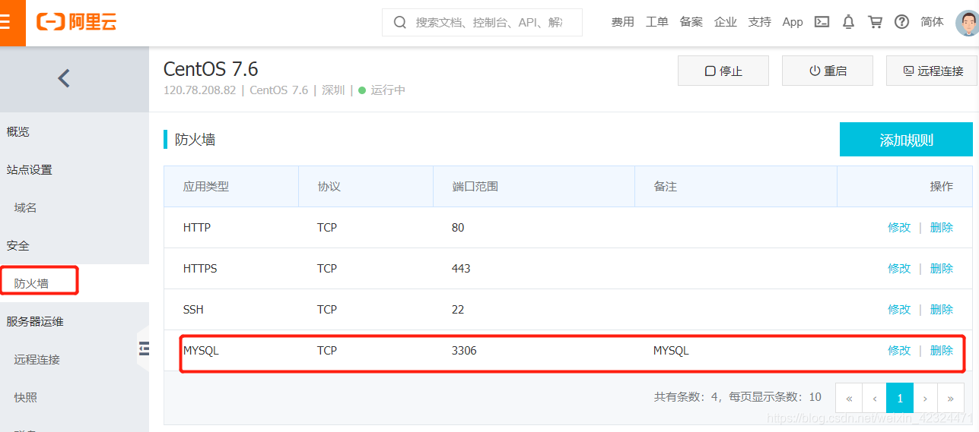Click the search magnifier icon
979x432 pixels.
click(400, 22)
